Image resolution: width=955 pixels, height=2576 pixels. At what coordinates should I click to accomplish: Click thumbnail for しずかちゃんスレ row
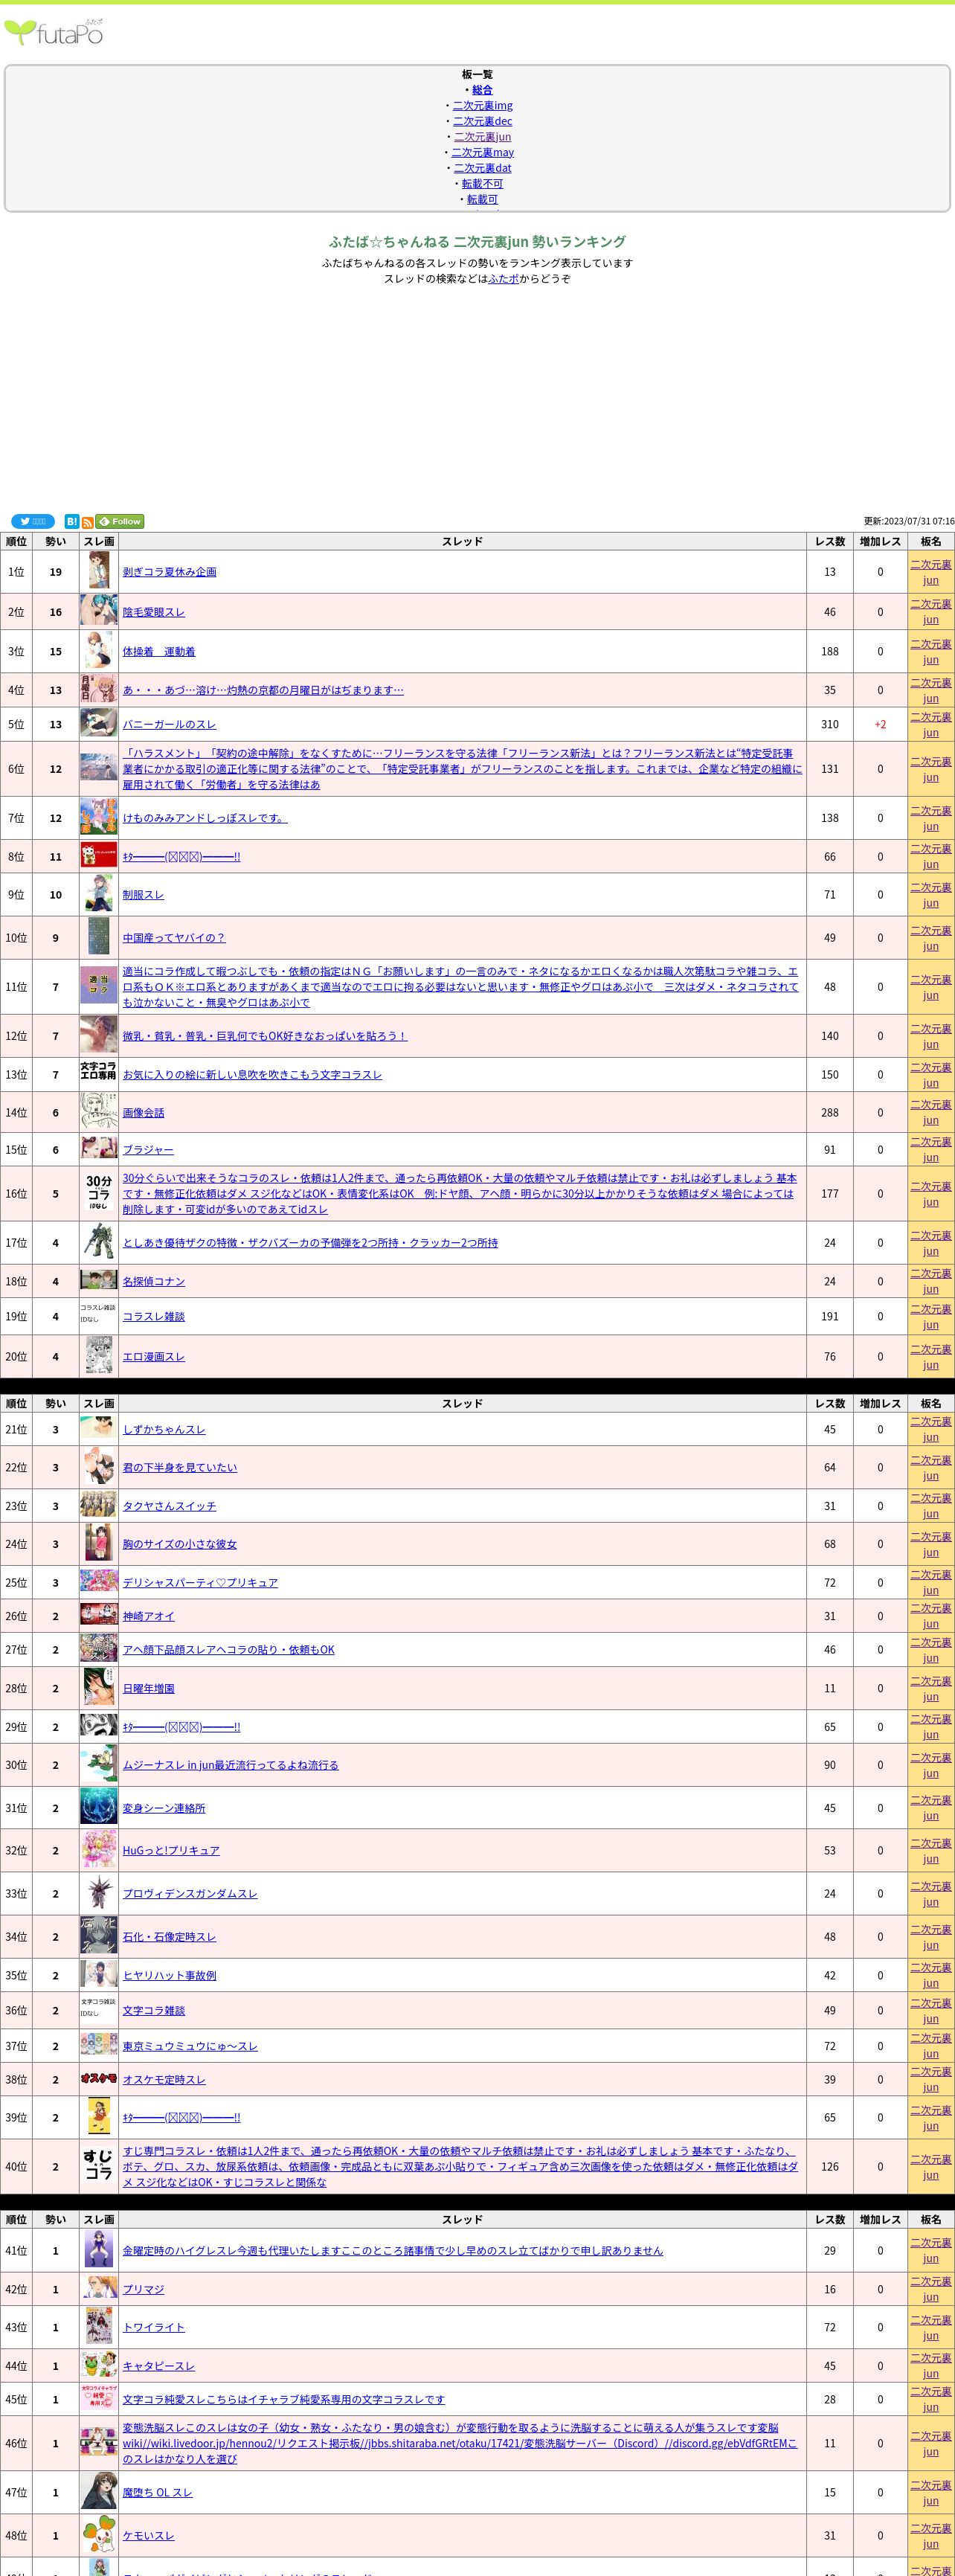pyautogui.click(x=98, y=1427)
